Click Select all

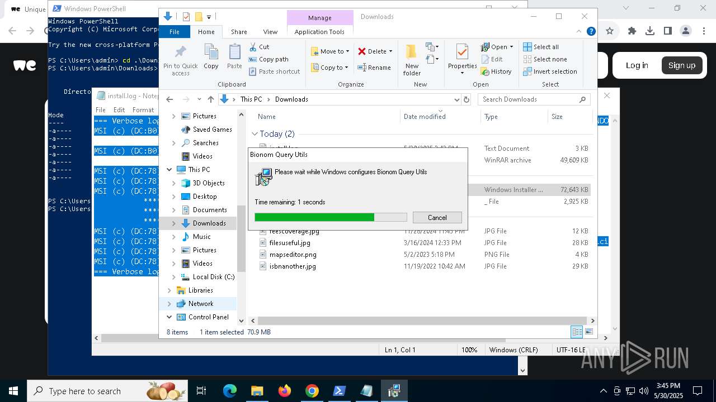tap(541, 47)
